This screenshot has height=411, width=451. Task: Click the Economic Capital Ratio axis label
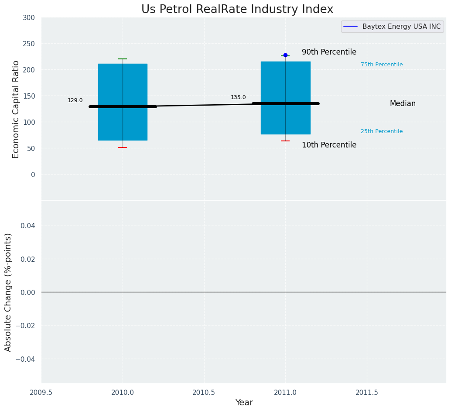[16, 110]
